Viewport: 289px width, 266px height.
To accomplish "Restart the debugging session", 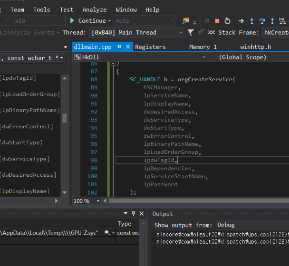I will (x=228, y=21).
